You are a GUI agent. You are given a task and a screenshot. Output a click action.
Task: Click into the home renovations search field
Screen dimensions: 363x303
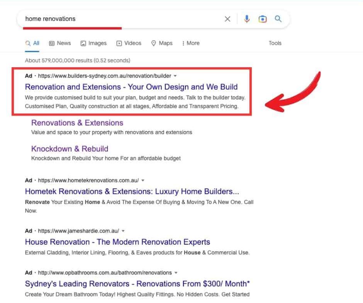pos(116,19)
